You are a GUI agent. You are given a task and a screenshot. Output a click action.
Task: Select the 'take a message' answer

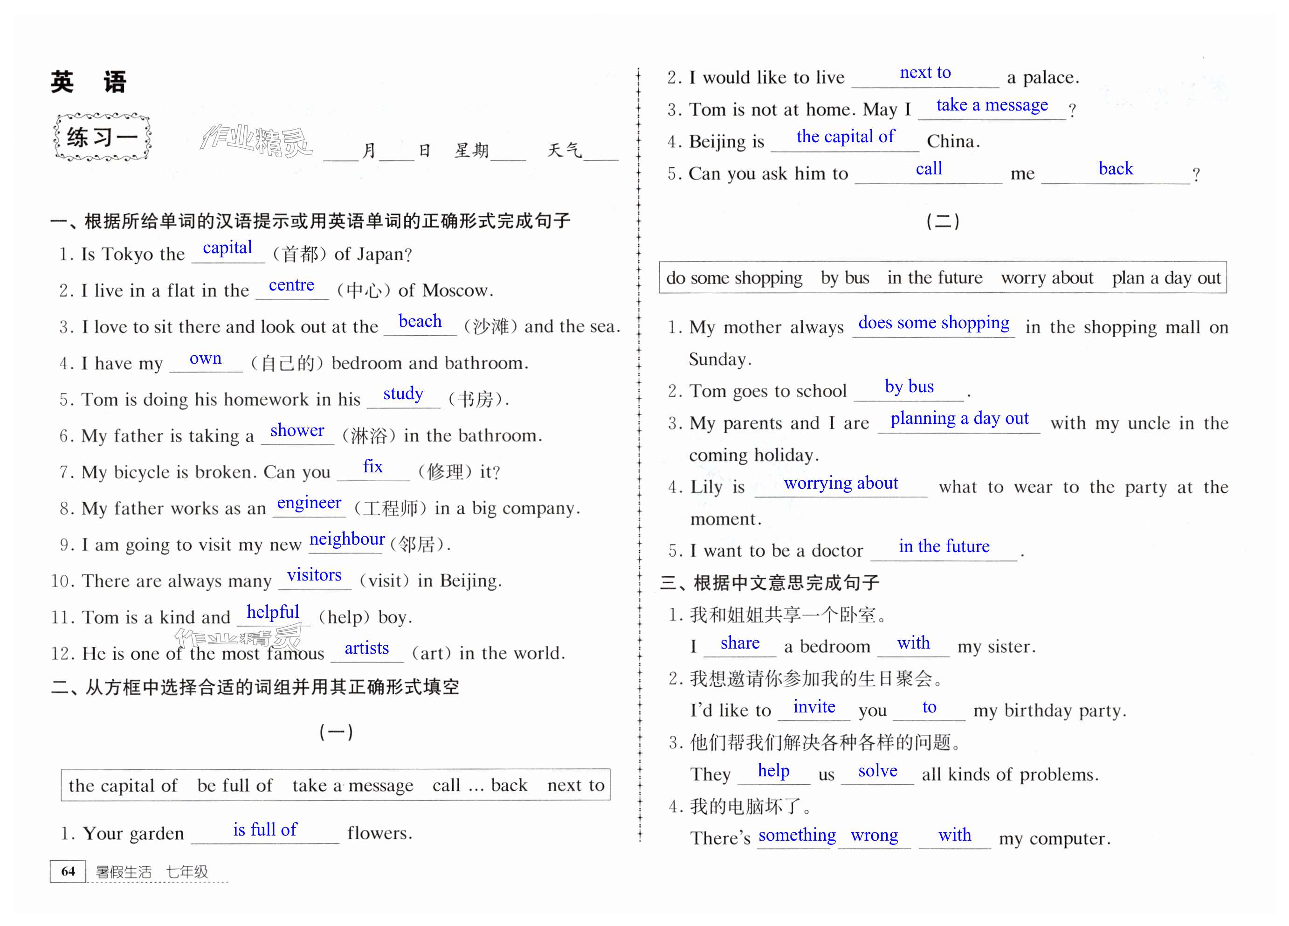[992, 105]
